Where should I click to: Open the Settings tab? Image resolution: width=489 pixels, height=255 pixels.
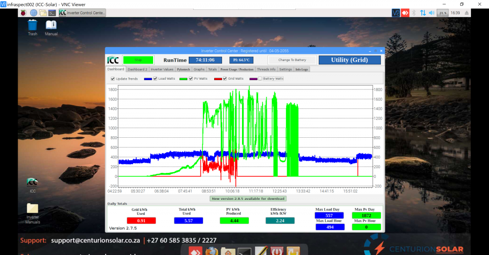[286, 69]
